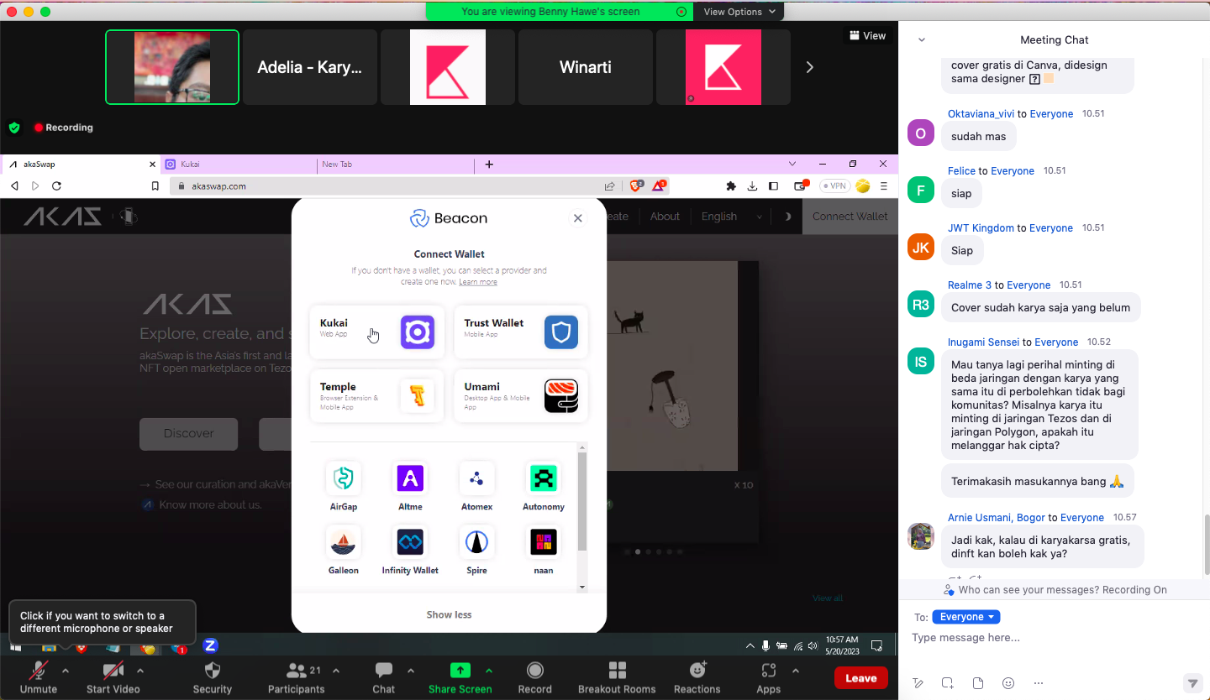Expand arrow next to Participants
This screenshot has height=700, width=1210.
(x=336, y=671)
